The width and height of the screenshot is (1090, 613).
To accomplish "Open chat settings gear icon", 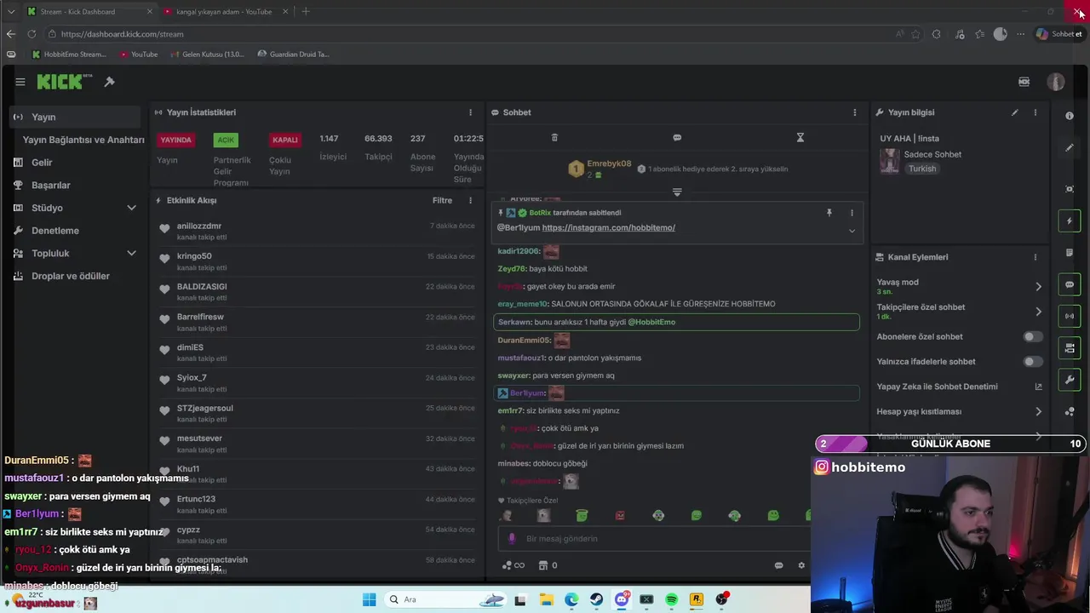I will 800,565.
